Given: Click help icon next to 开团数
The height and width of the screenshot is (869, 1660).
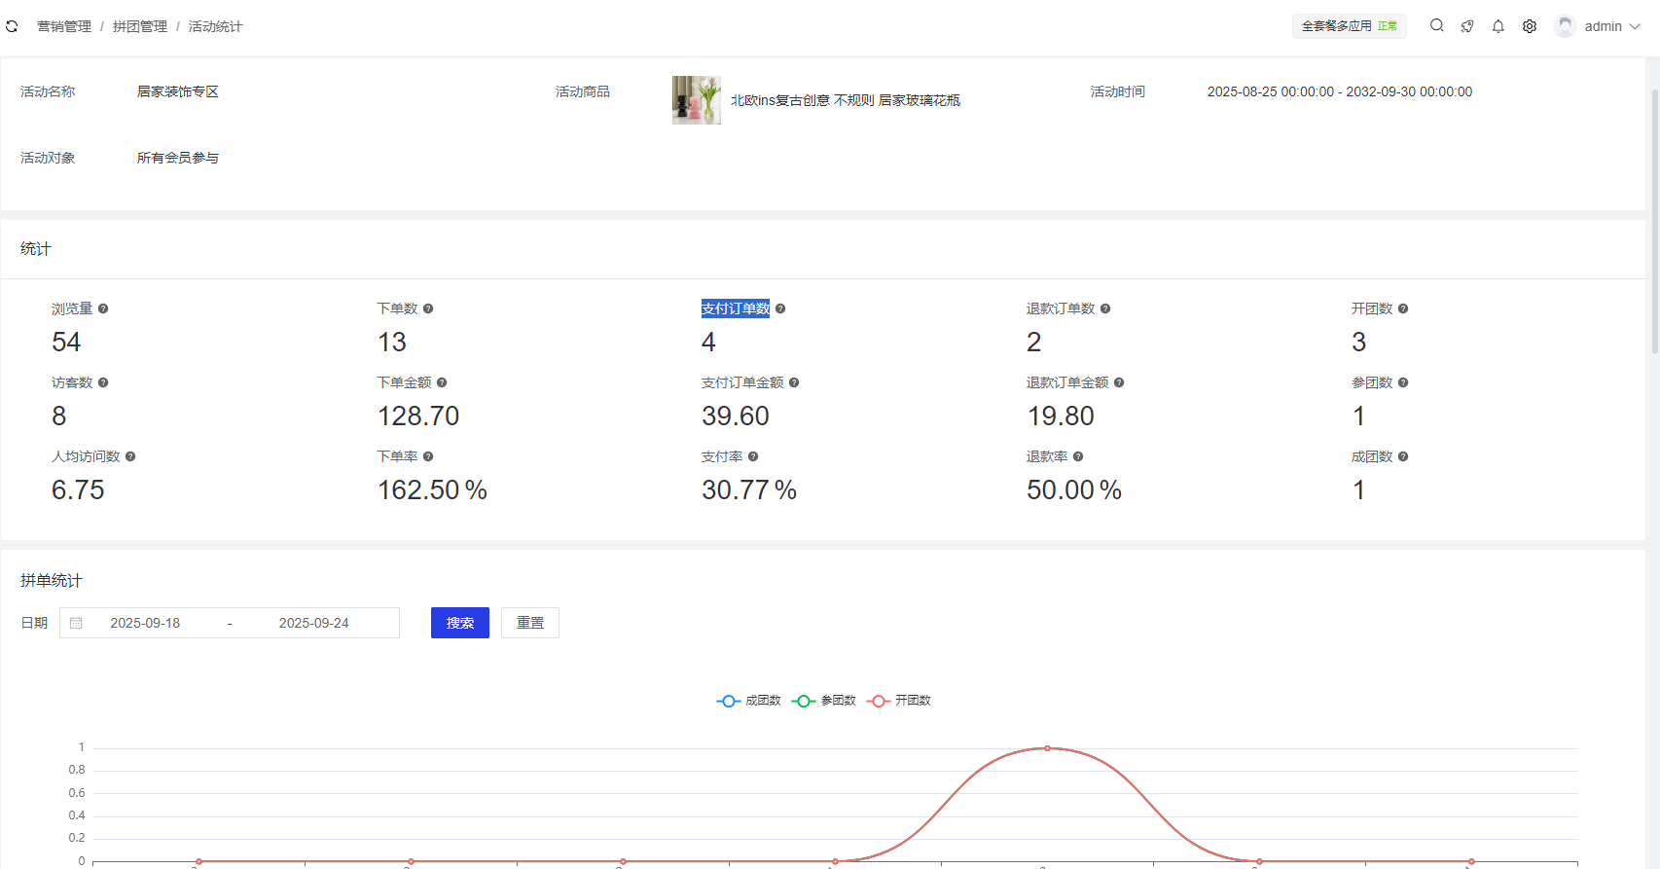Looking at the screenshot, I should click(1403, 308).
